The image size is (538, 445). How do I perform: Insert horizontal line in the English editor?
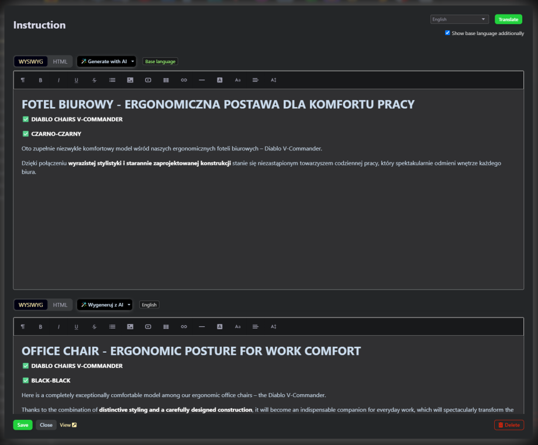click(x=202, y=327)
